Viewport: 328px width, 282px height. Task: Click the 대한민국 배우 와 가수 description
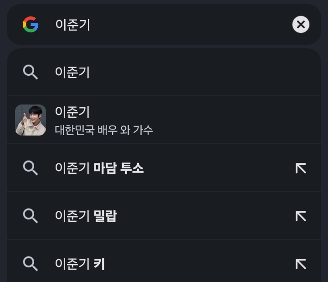(x=104, y=130)
